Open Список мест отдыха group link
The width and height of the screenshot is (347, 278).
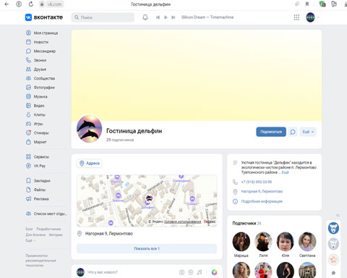click(x=46, y=214)
